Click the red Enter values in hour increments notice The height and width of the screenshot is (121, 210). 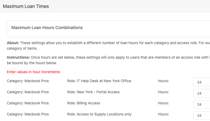(x=34, y=72)
